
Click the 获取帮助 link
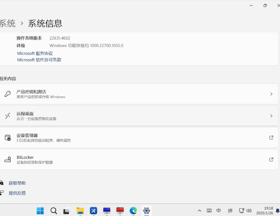pyautogui.click(x=17, y=183)
